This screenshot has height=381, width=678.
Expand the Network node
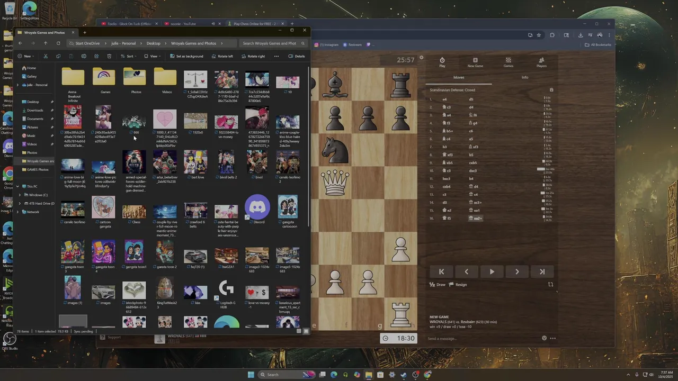pos(17,212)
